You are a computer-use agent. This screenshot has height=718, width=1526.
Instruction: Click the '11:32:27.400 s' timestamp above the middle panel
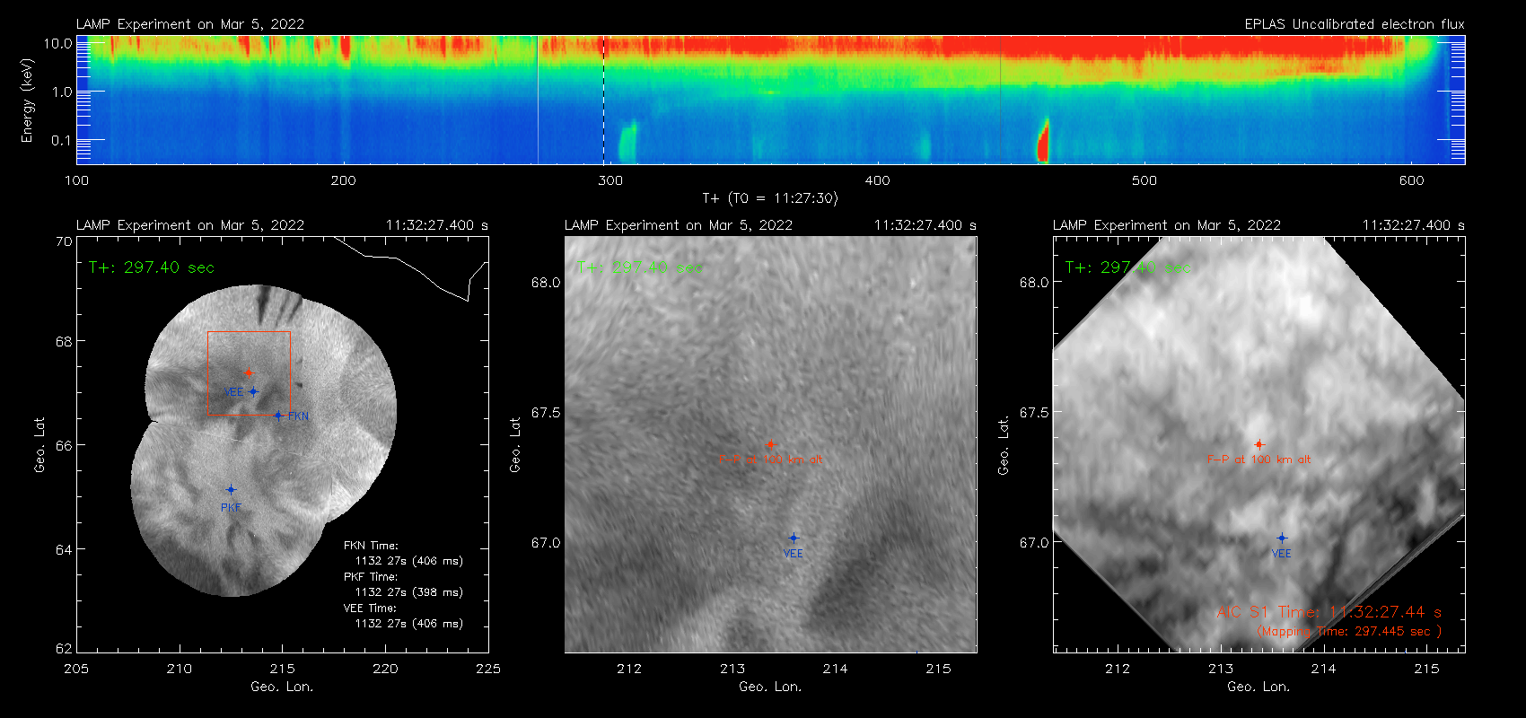pos(925,225)
